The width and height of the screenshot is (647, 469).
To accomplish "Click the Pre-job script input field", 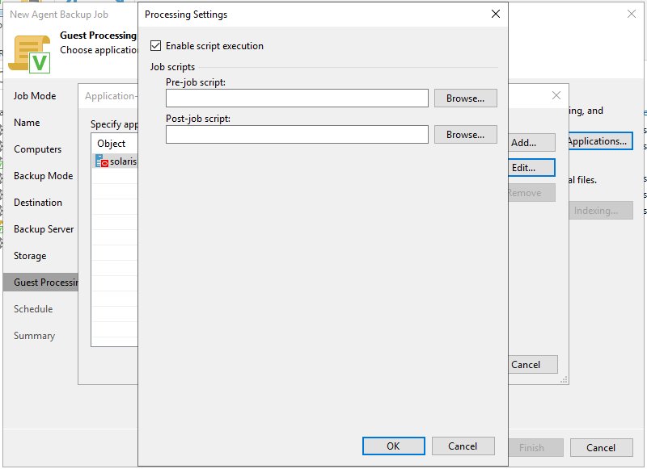I will pos(297,98).
